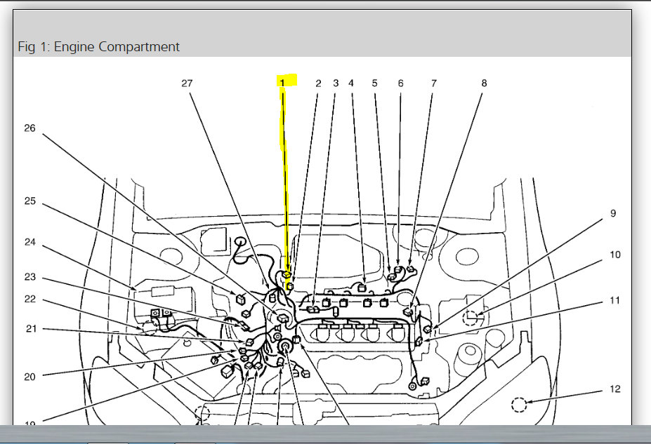Click the highlighted callout number 1
The width and height of the screenshot is (651, 444).
(x=282, y=83)
